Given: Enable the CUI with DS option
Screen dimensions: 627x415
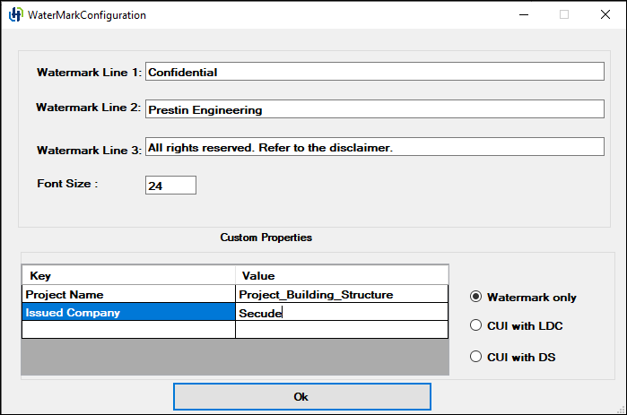Looking at the screenshot, I should 476,357.
